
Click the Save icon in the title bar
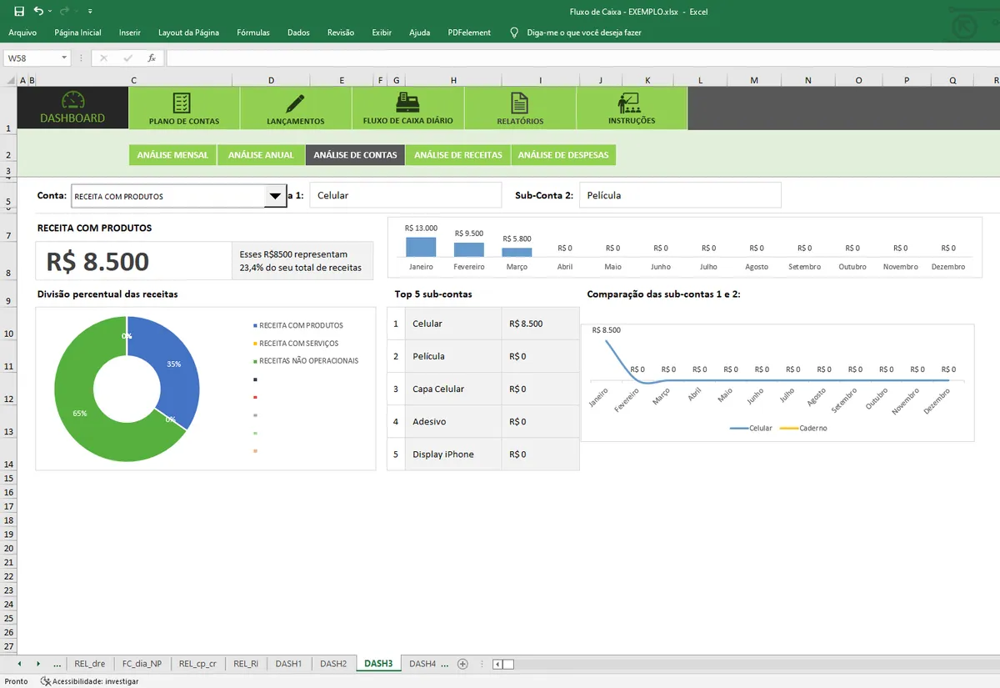[19, 12]
